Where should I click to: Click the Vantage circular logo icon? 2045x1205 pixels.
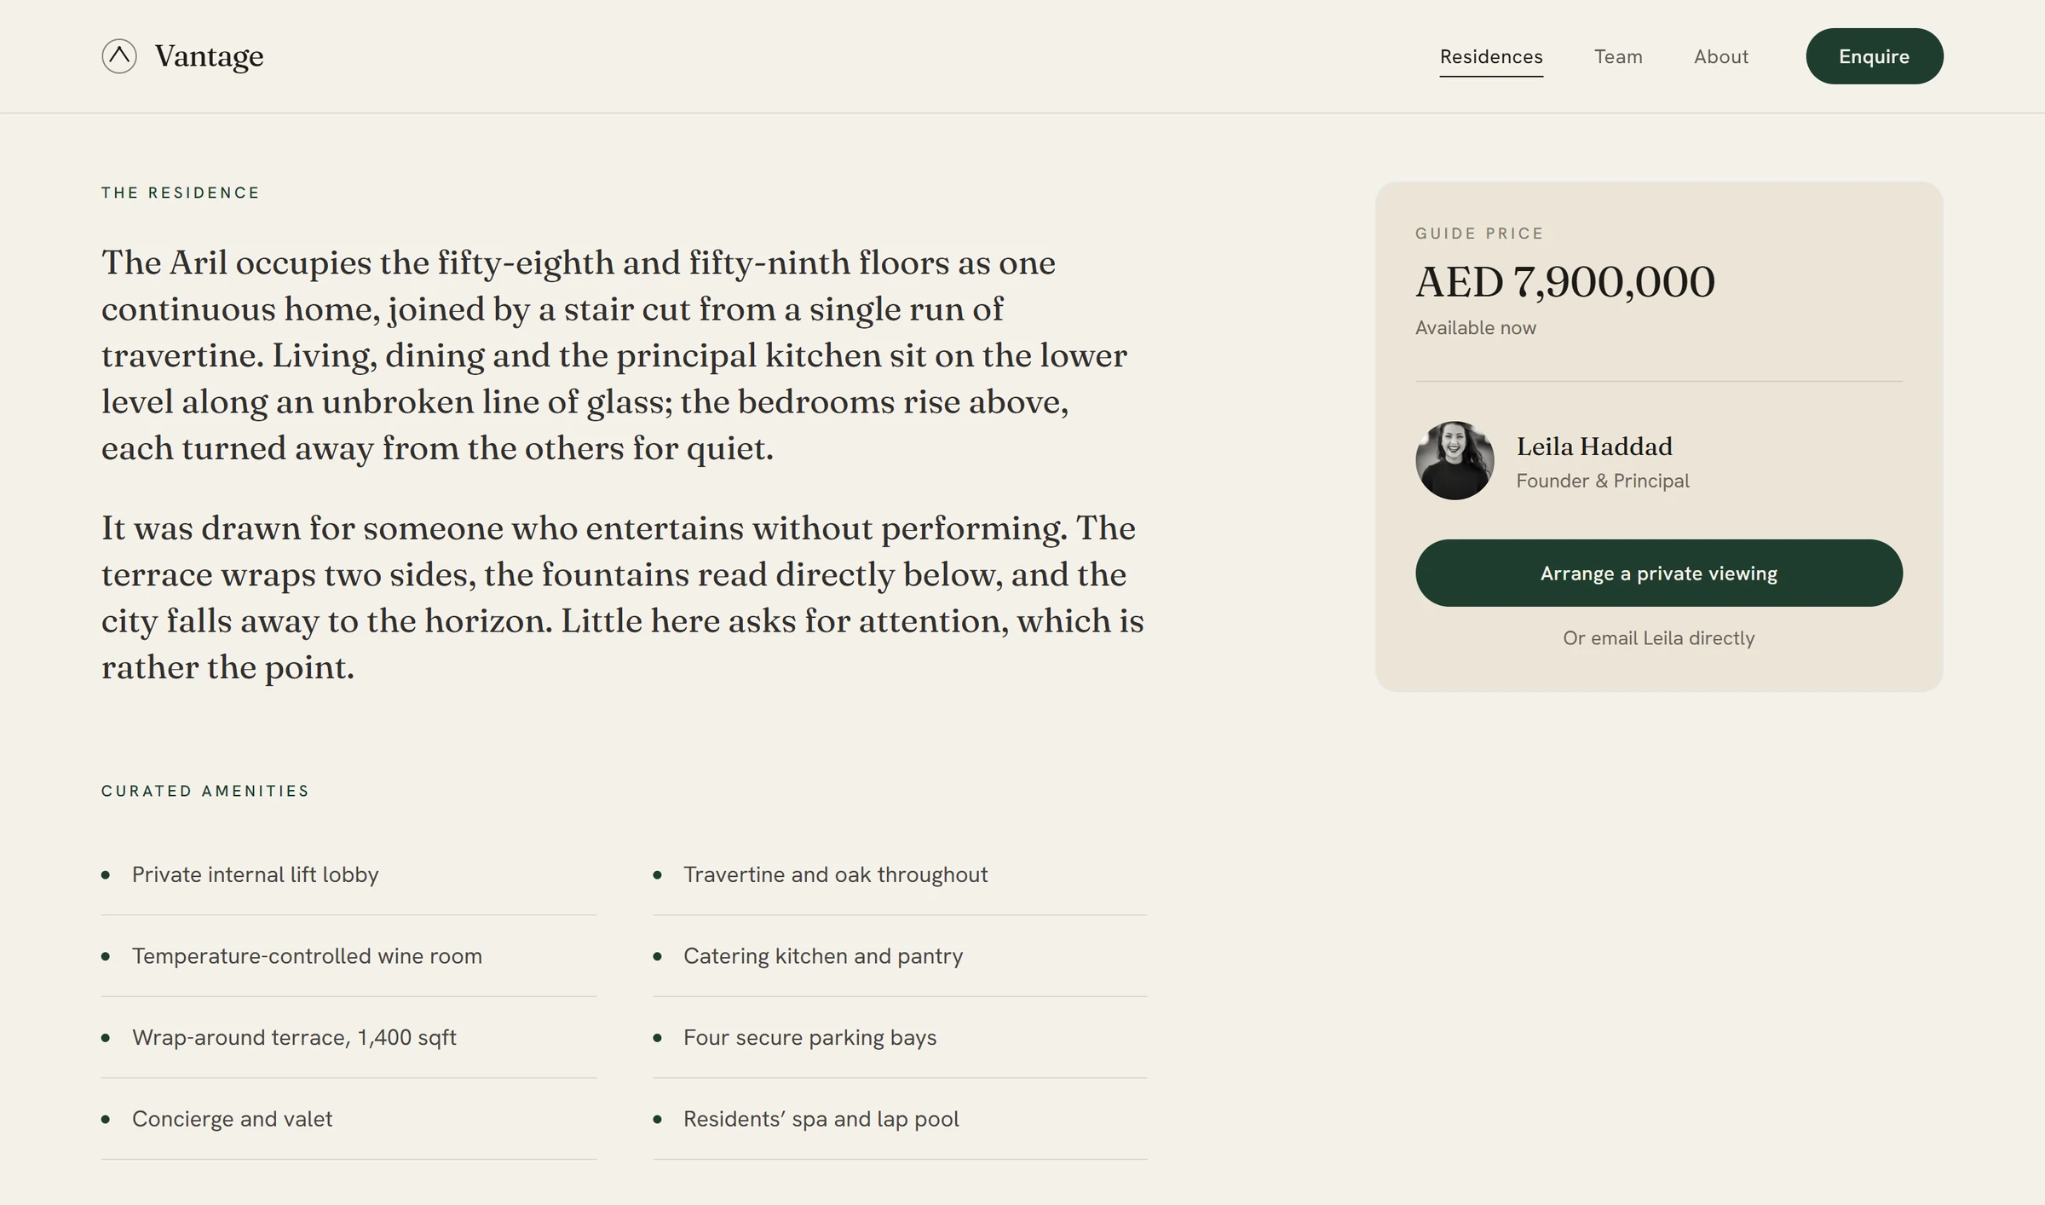[x=119, y=56]
